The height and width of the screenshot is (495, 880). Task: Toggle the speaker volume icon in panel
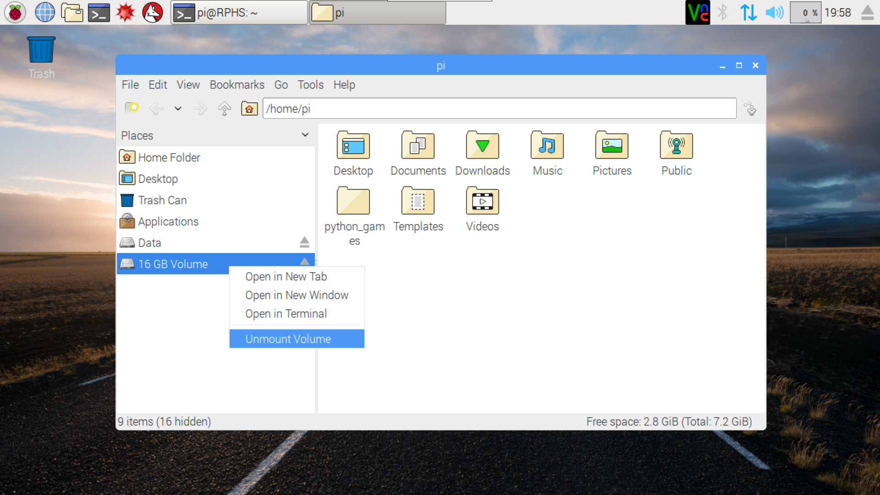pos(774,12)
